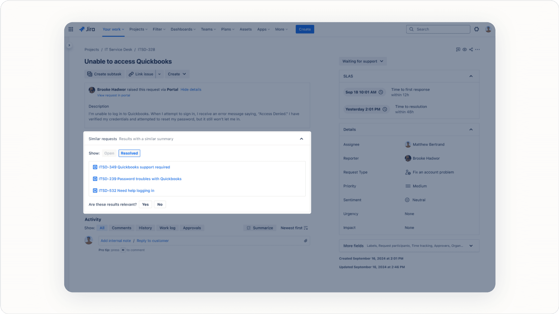Select the All filter in Activity show options
This screenshot has height=314, width=559.
click(102, 228)
